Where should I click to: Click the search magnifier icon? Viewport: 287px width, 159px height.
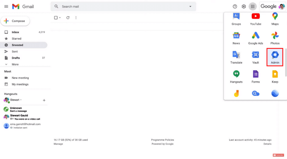pyautogui.click(x=56, y=7)
